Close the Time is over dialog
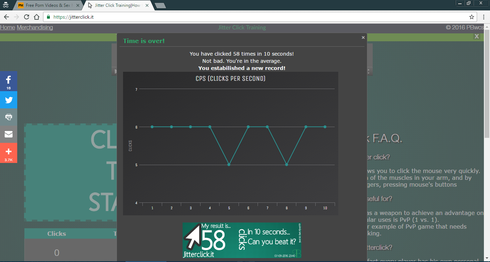490x262 pixels. click(x=363, y=37)
